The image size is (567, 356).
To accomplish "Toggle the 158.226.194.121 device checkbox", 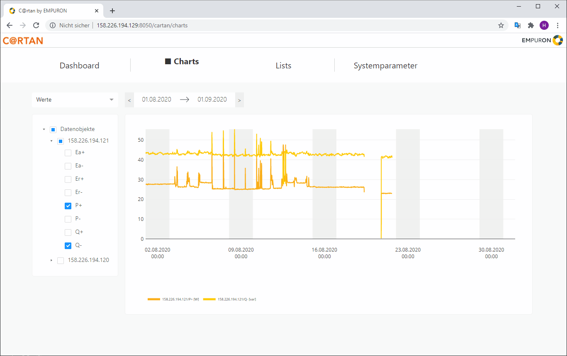I will coord(61,141).
